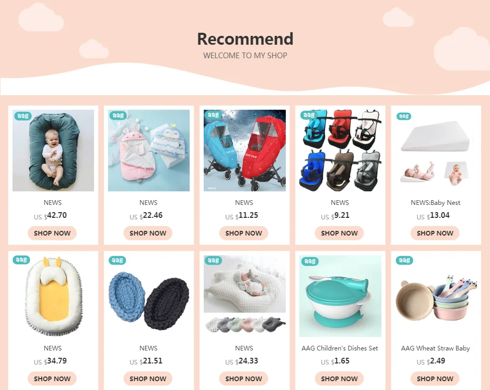Click the aag badge on the wheat straw bowls
Screen dimensions: 490x390
(x=404, y=260)
